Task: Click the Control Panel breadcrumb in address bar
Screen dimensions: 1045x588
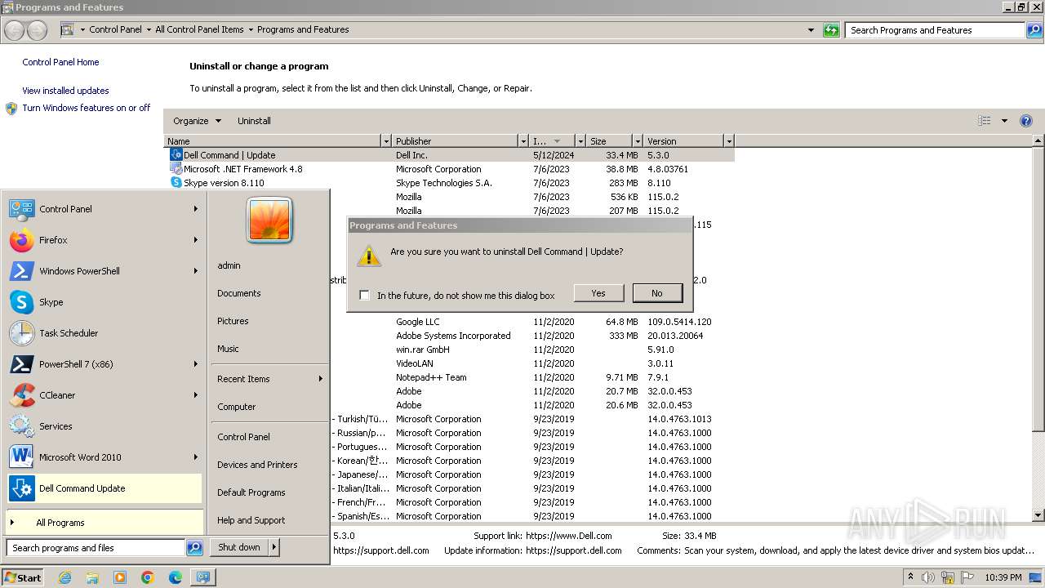Action: (115, 29)
